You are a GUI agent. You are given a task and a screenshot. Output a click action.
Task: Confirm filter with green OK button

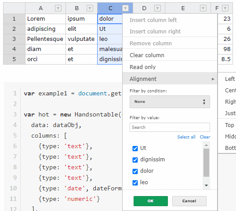150,201
